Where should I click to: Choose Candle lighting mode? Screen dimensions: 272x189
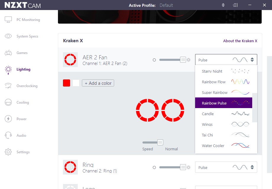[x=224, y=114]
